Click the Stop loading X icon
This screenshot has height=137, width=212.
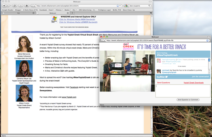[x=21, y=6]
